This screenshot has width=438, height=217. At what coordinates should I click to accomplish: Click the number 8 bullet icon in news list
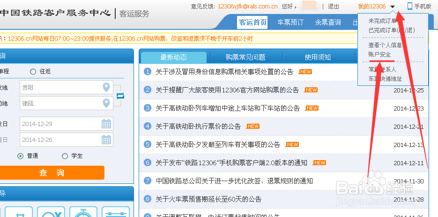[x=148, y=199]
